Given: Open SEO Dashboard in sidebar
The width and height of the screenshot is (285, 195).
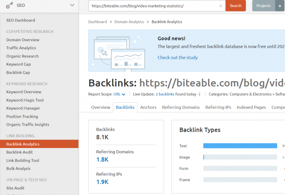Looking at the screenshot, I should (x=20, y=20).
